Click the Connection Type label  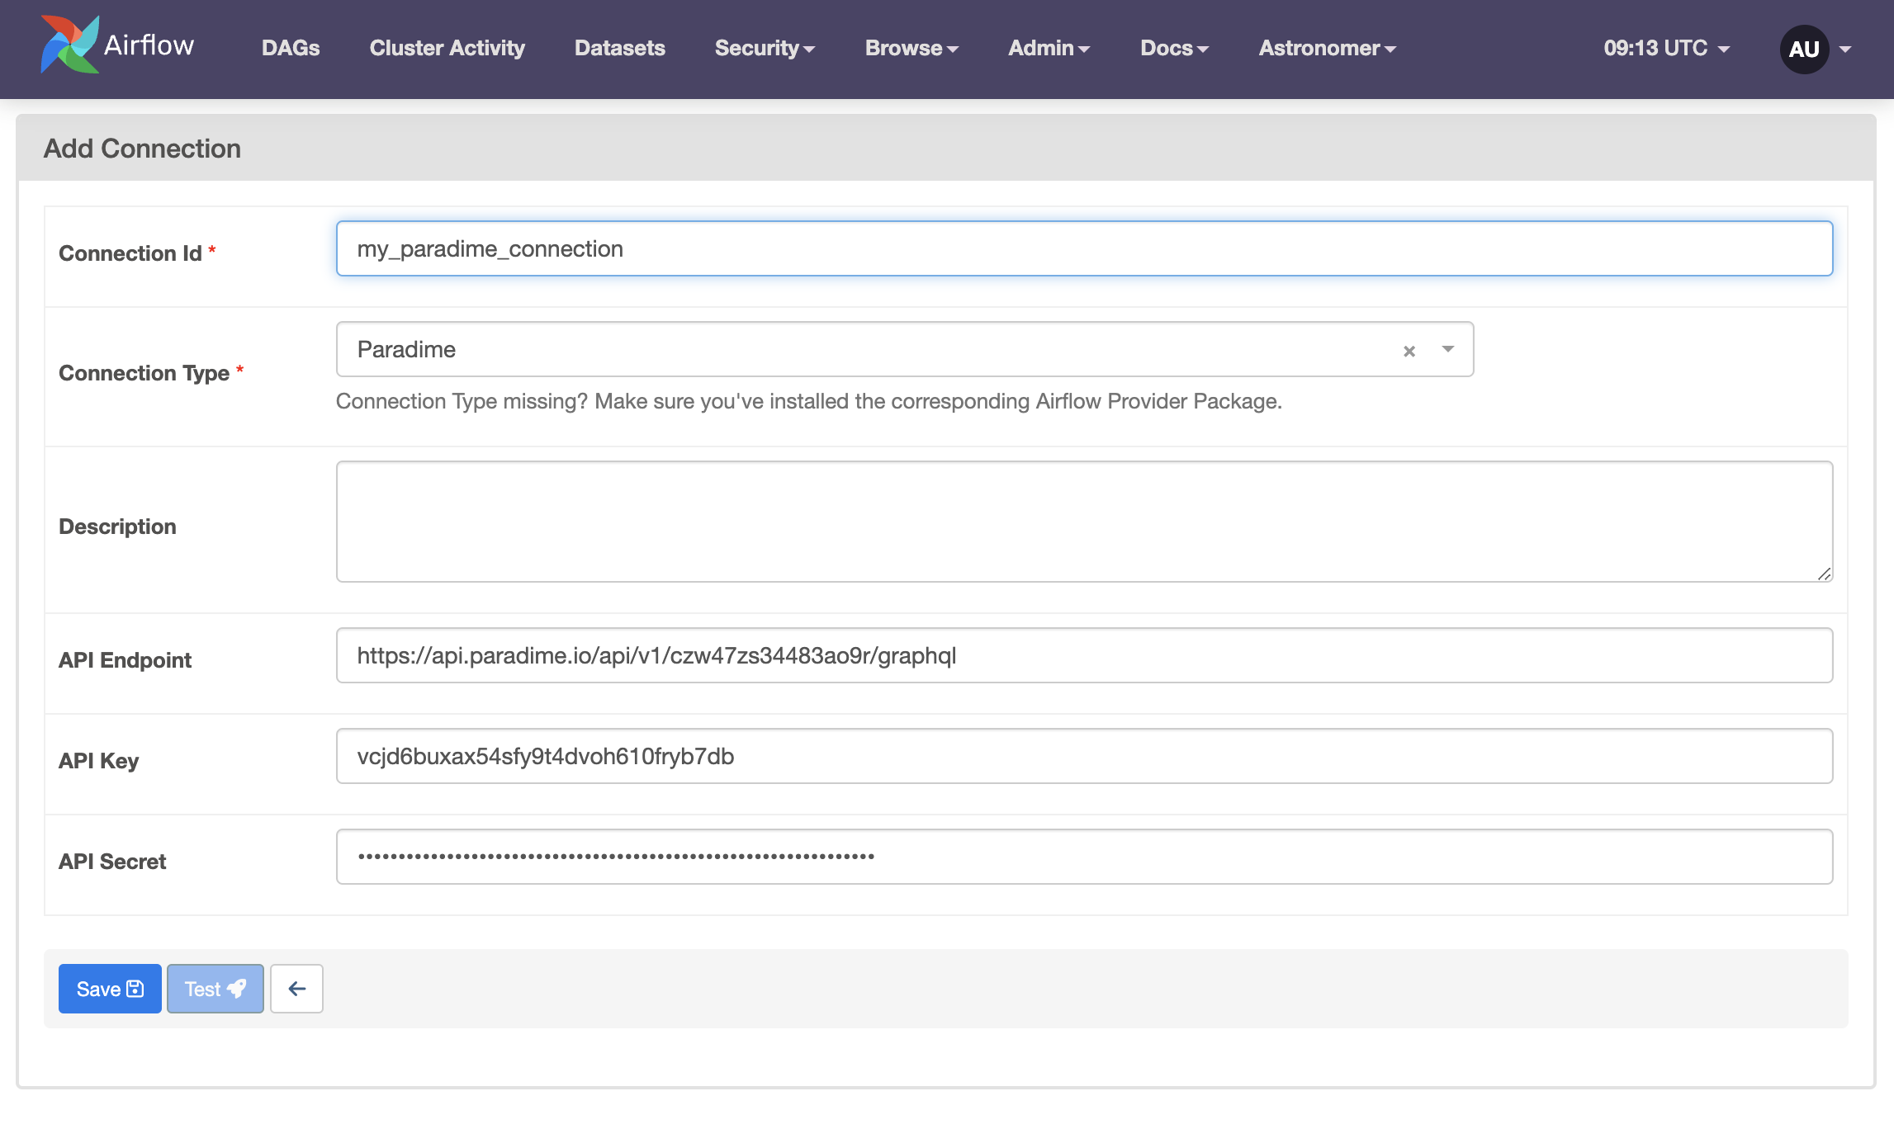click(x=144, y=373)
